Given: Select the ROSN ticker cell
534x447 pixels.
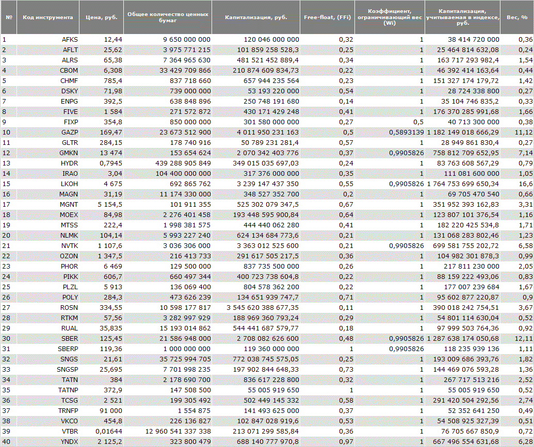Looking at the screenshot, I should (x=48, y=307).
